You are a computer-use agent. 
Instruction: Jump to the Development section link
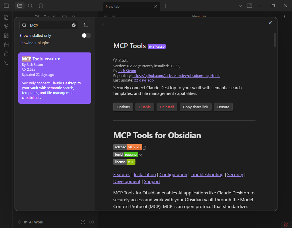[127, 182]
